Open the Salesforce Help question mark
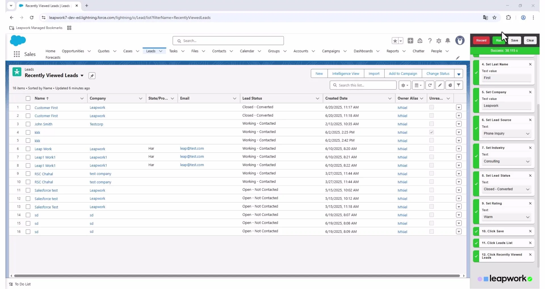 point(430,41)
